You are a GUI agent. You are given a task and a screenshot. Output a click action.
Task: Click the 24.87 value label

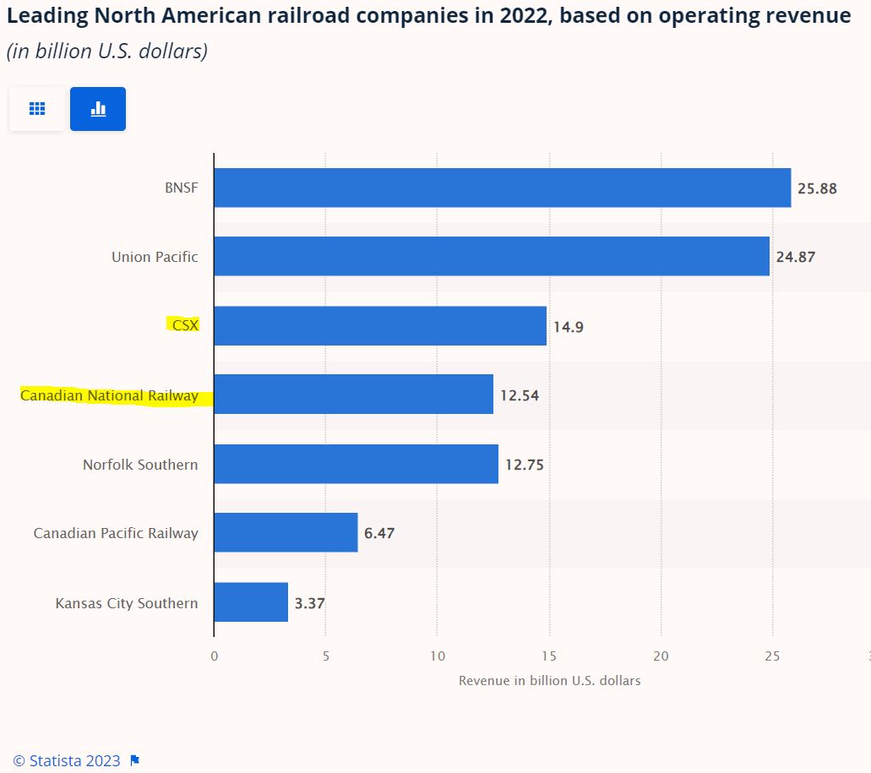point(796,257)
